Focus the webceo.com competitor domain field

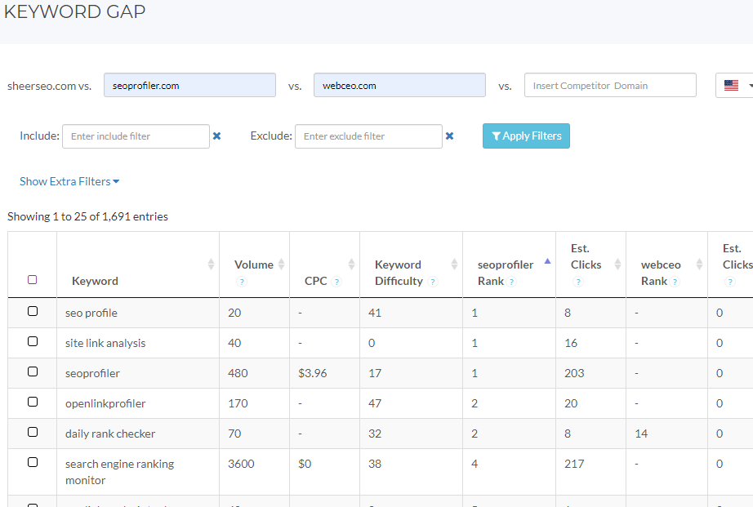coord(399,85)
